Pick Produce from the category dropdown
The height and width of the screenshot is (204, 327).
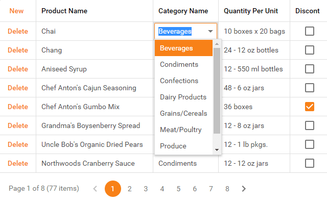click(173, 146)
